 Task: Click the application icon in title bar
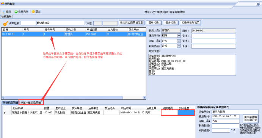(x=2, y=3)
